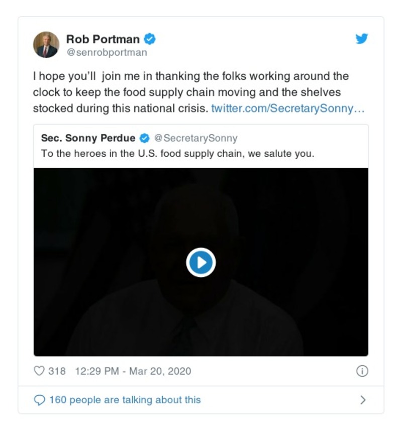Click the Twitter bird logo
The height and width of the screenshot is (434, 402).
pos(362,39)
